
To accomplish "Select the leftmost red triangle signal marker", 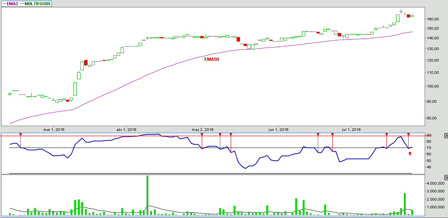I will (20, 134).
